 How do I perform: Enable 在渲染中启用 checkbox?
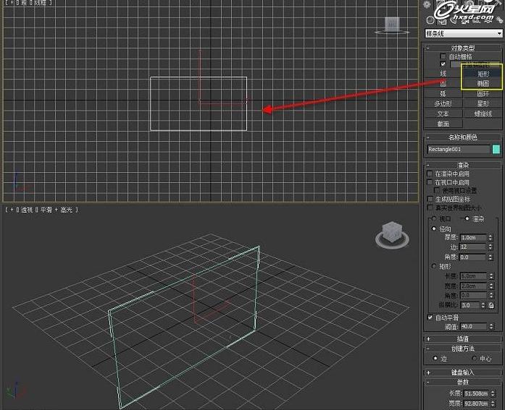430,174
